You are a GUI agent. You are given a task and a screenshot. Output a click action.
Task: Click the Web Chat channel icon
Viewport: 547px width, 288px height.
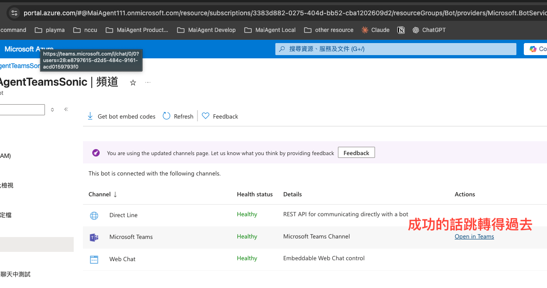click(x=94, y=259)
